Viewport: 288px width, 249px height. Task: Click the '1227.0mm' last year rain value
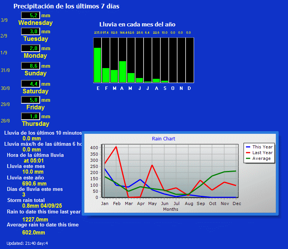pyautogui.click(x=35, y=220)
